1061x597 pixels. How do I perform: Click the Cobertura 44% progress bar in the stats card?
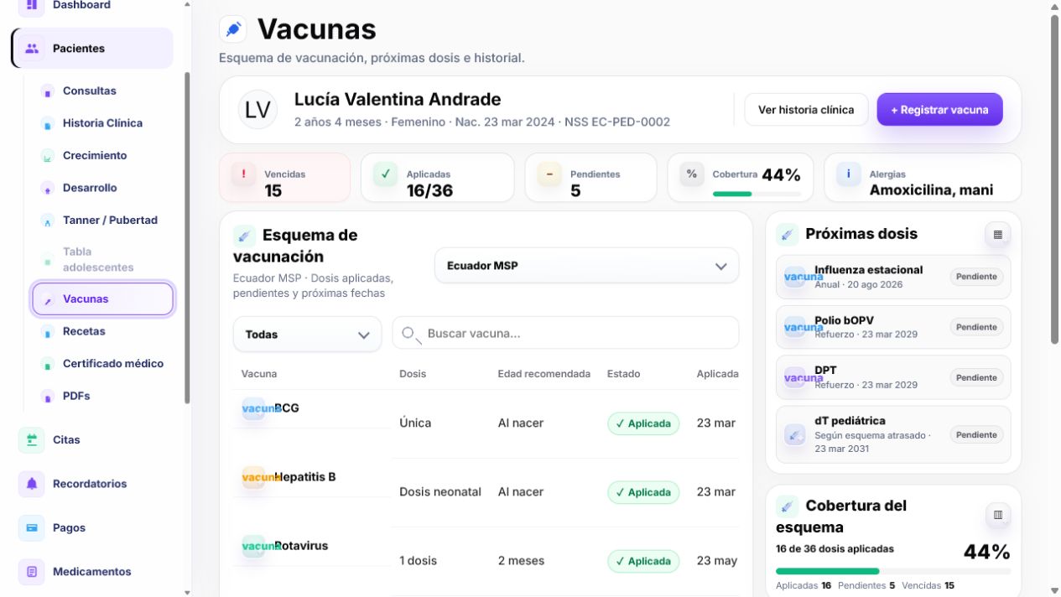757,194
